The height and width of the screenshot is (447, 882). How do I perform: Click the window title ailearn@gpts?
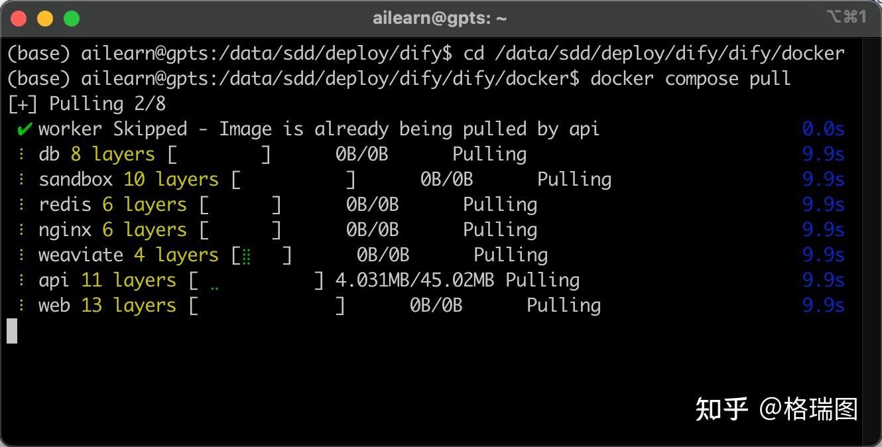[x=440, y=19]
